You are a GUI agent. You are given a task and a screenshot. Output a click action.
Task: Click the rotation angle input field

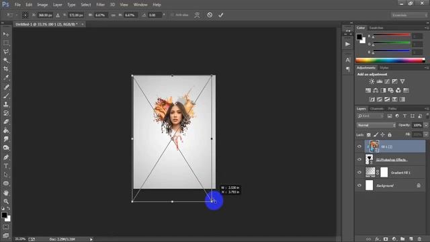pyautogui.click(x=155, y=15)
